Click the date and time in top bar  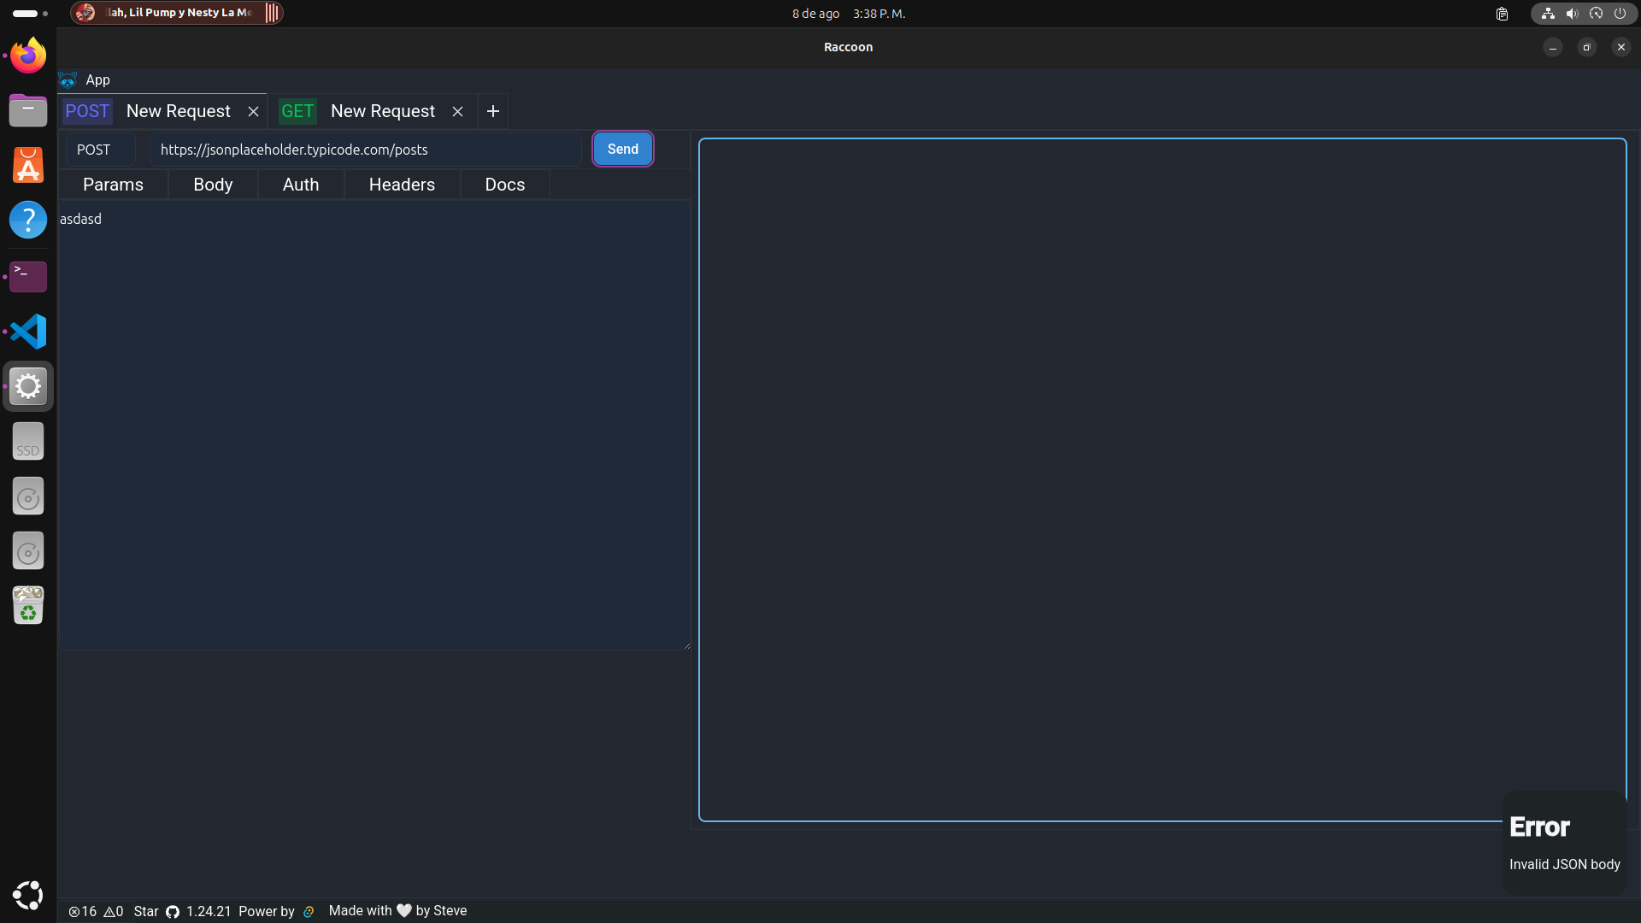pyautogui.click(x=848, y=14)
